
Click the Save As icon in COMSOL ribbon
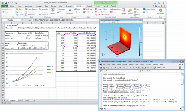17,15
